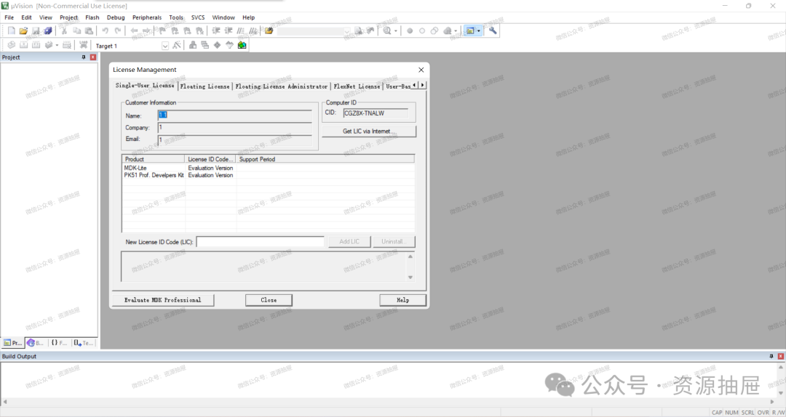Open the Project menu
Viewport: 786px width, 417px height.
pos(68,17)
